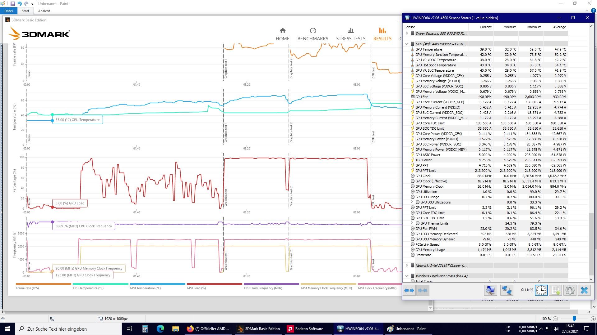The height and width of the screenshot is (335, 597).
Task: Expand the Network Intel I211AT Copper group
Action: pyautogui.click(x=407, y=266)
